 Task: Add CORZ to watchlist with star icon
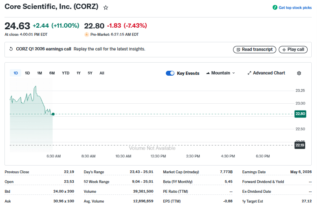click(106, 8)
